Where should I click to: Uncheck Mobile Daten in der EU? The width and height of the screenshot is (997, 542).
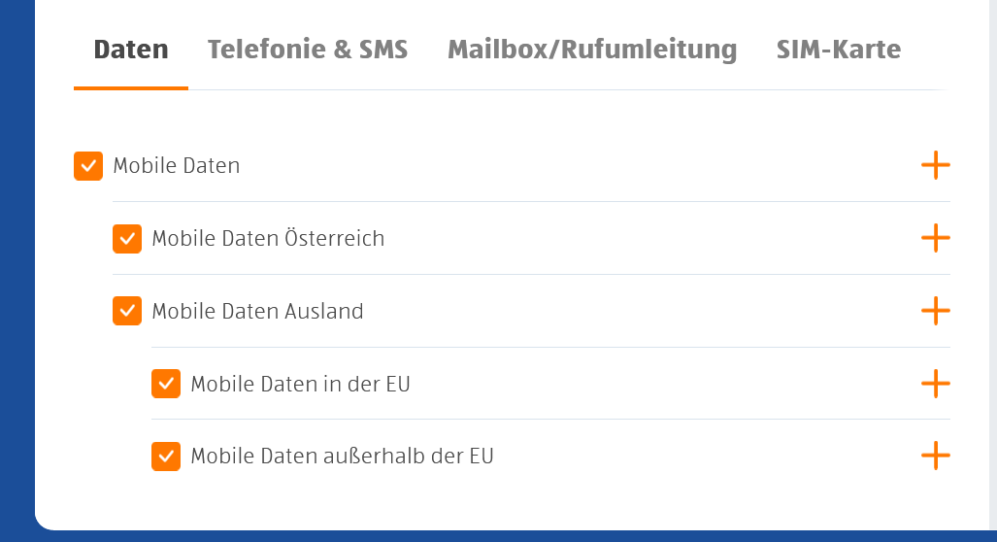[166, 384]
